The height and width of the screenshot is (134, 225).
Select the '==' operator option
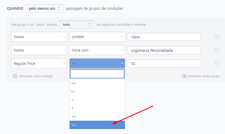coord(97,83)
